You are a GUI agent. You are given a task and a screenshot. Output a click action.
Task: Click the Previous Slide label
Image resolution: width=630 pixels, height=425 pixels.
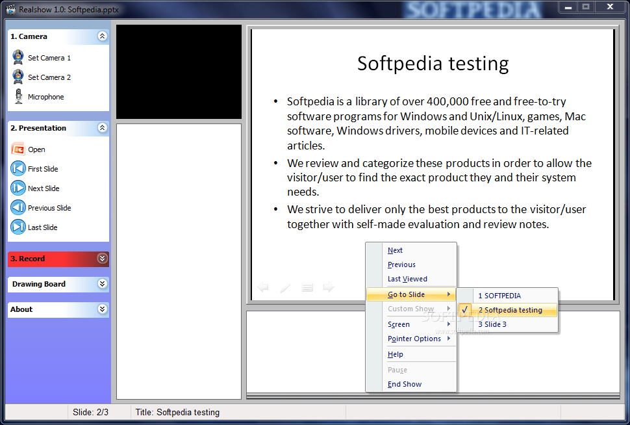pyautogui.click(x=49, y=208)
